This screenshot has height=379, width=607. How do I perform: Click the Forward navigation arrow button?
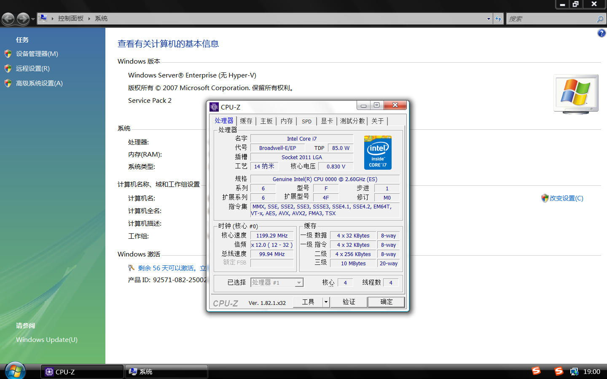23,19
